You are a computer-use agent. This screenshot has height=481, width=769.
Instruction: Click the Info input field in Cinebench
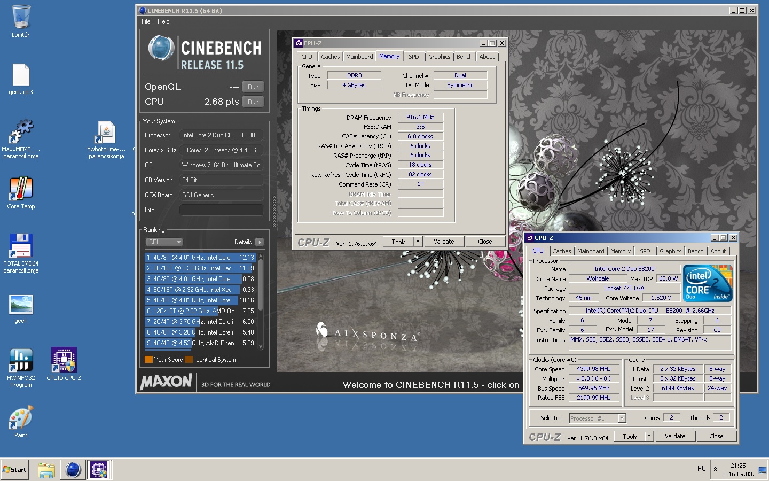[x=221, y=210]
